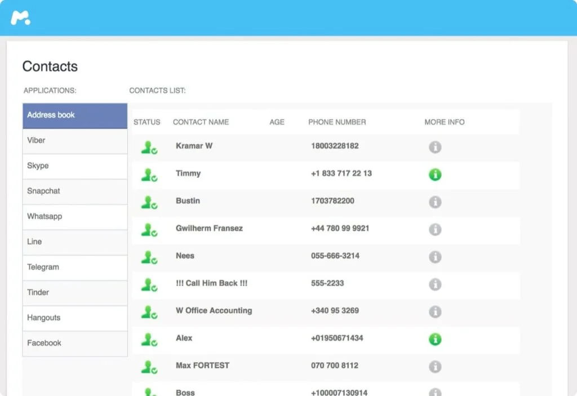Open more info for Timmy contact
This screenshot has width=577, height=396.
pos(434,175)
